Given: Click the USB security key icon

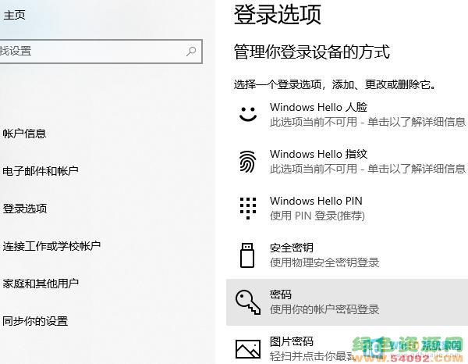Looking at the screenshot, I should click(x=247, y=255).
